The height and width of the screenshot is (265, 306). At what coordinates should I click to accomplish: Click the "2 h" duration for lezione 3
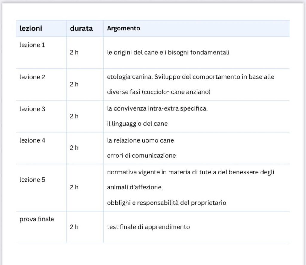[x=74, y=116]
